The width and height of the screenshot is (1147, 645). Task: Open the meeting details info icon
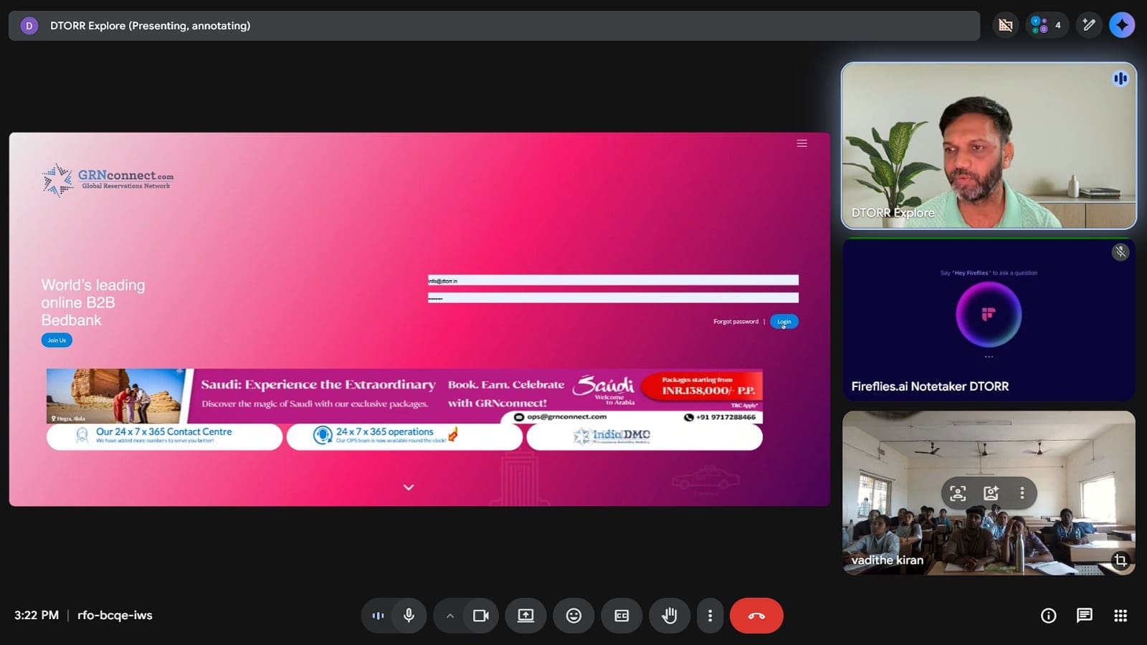tap(1048, 616)
